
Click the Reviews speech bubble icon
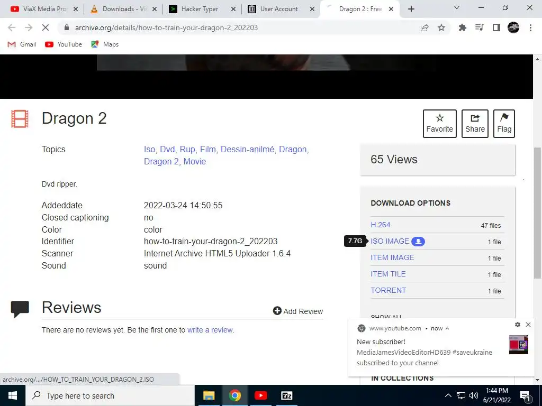[x=20, y=309]
